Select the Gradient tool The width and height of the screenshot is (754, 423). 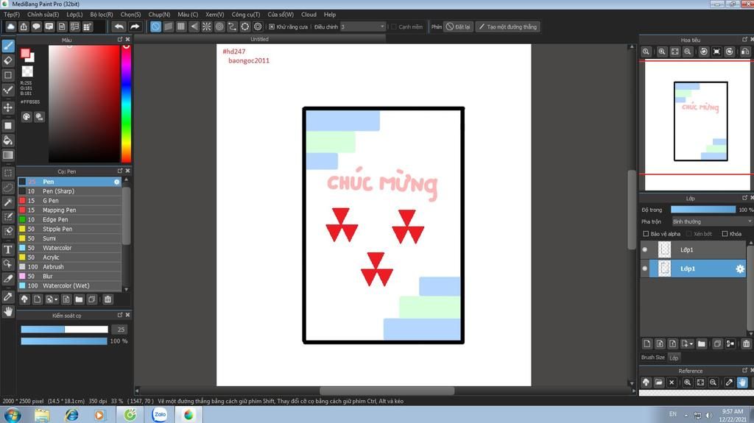coord(8,154)
